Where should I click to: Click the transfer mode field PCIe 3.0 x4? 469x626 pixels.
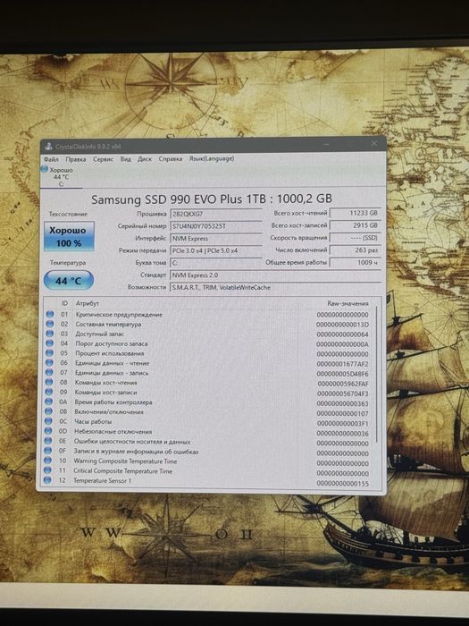(x=216, y=250)
